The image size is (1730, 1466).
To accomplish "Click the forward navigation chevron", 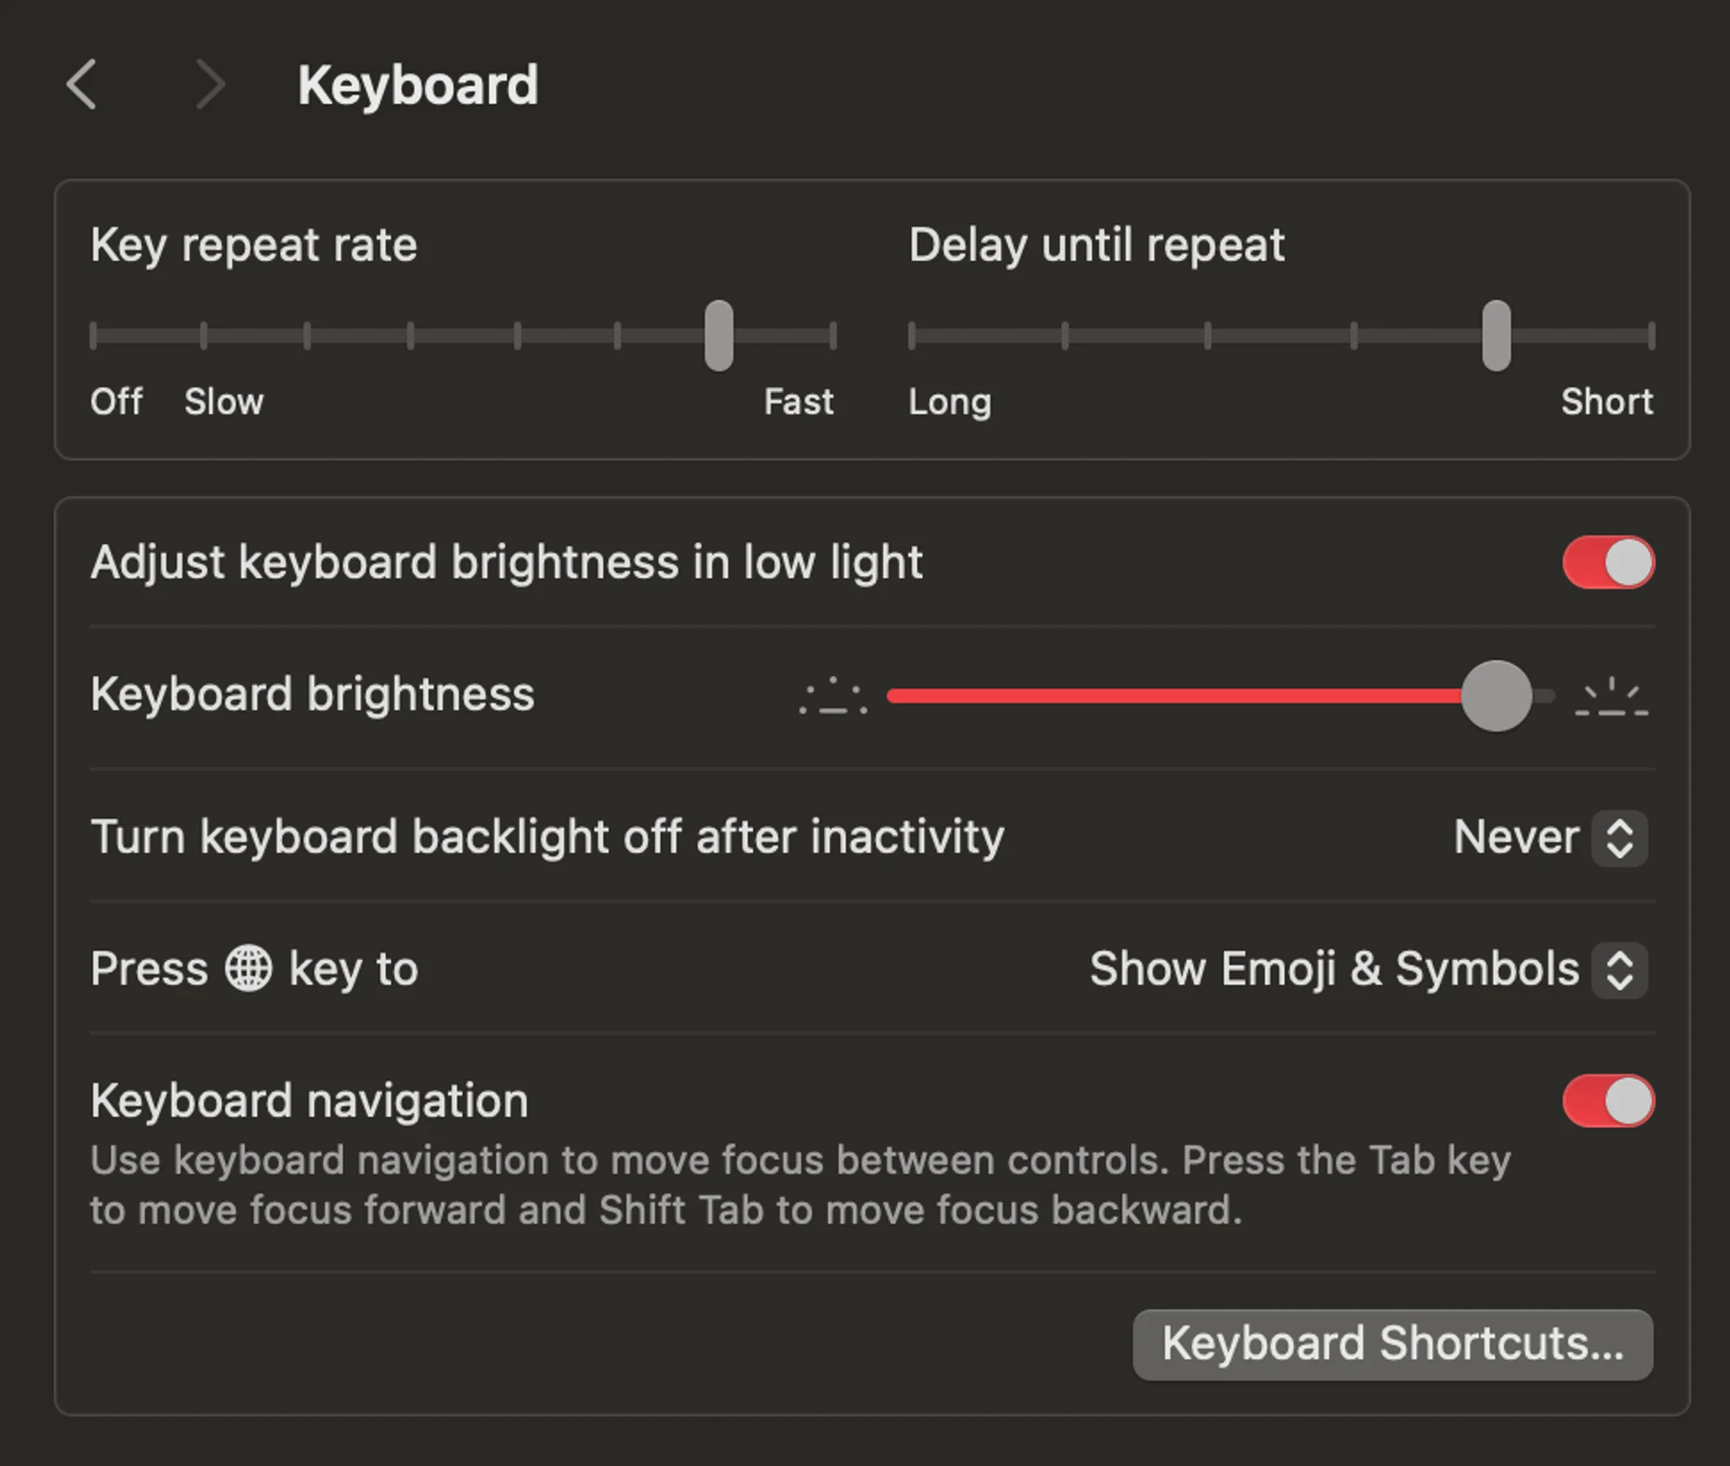I will (x=210, y=85).
